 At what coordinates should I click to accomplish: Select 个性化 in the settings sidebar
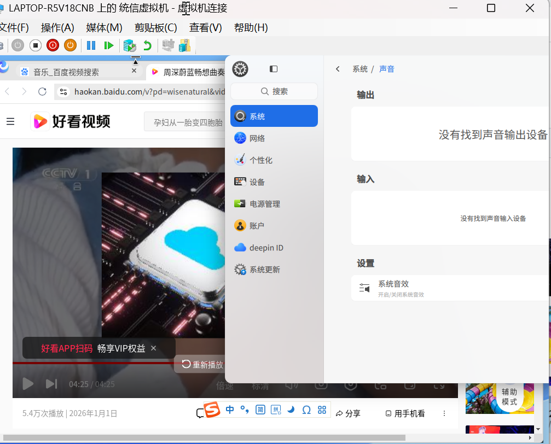(x=274, y=160)
